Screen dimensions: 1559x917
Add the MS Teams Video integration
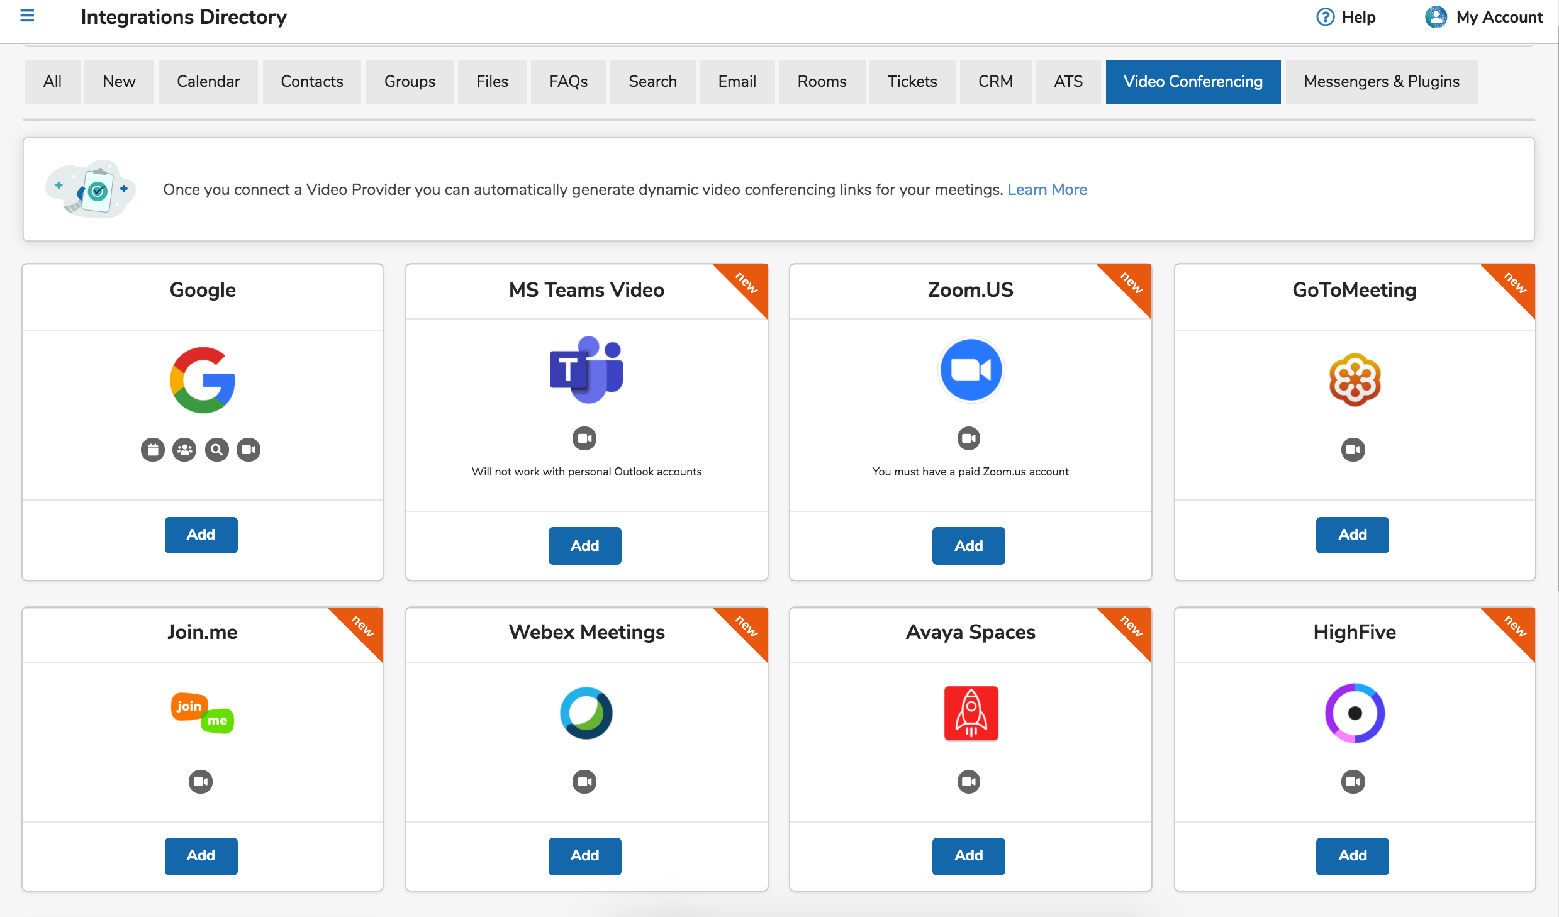pyautogui.click(x=585, y=546)
